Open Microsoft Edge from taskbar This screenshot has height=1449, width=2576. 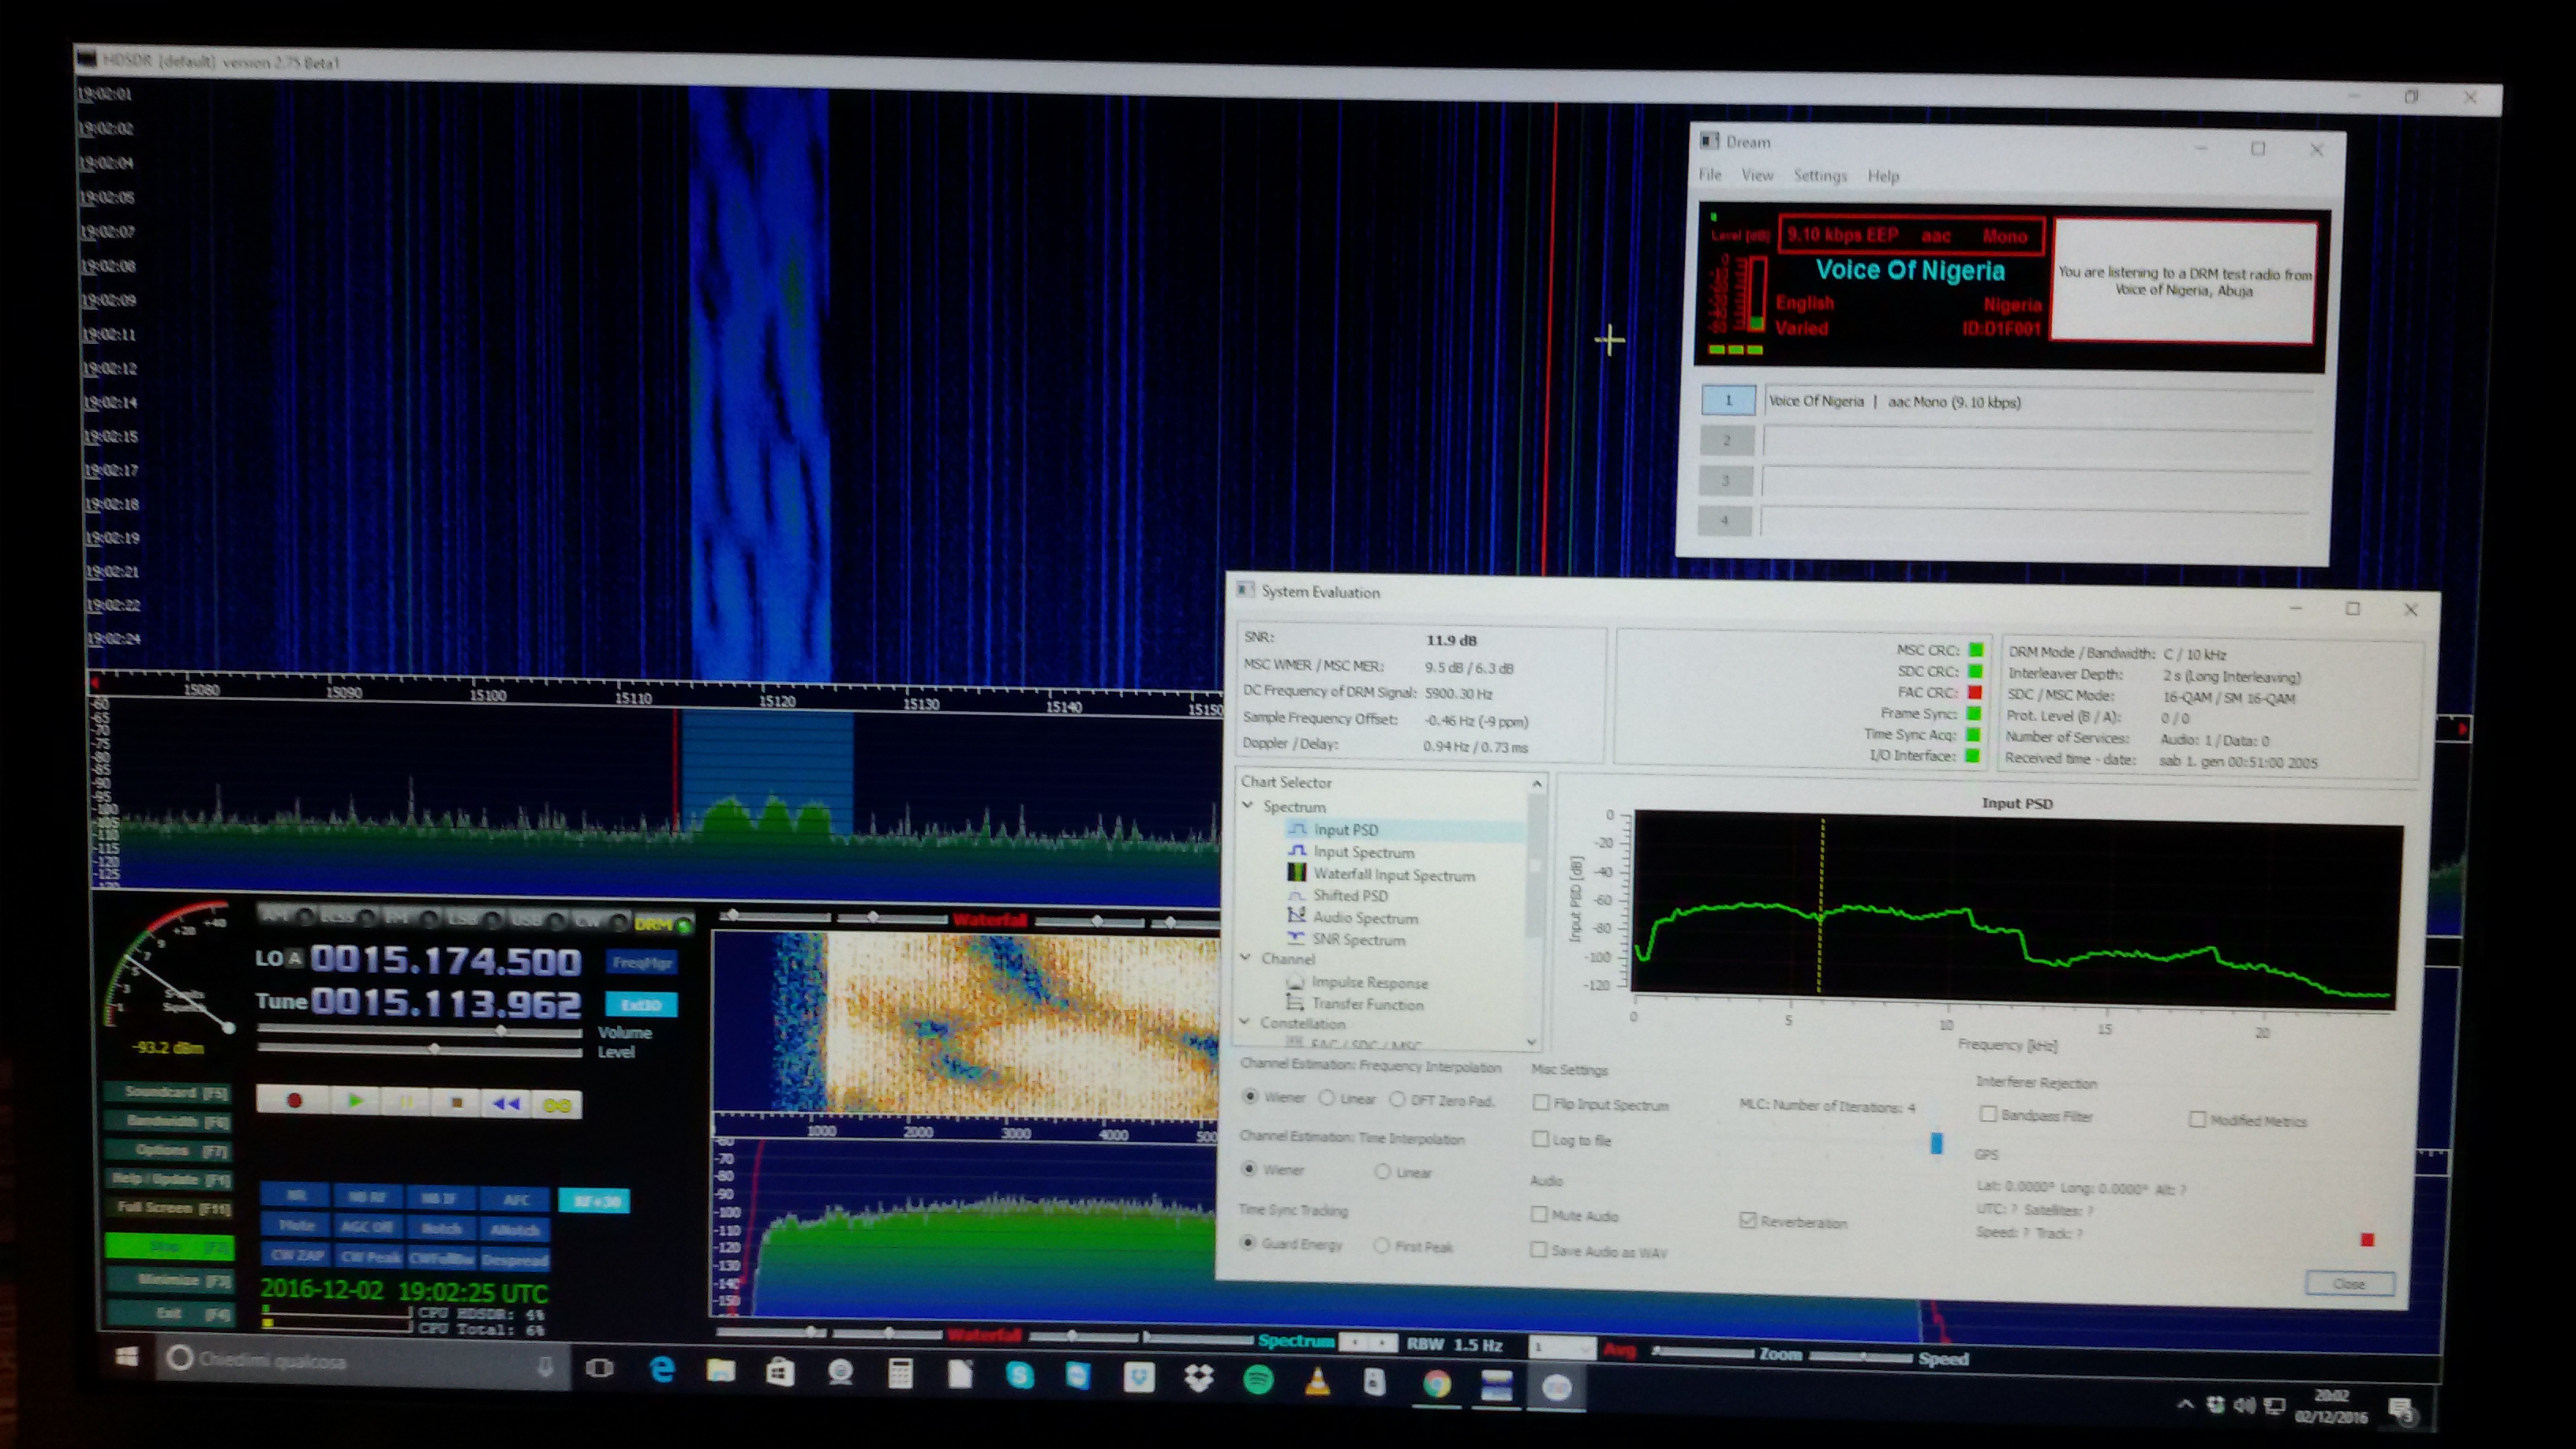click(661, 1370)
